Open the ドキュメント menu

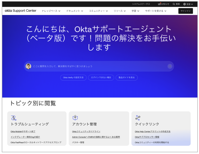click(75, 11)
